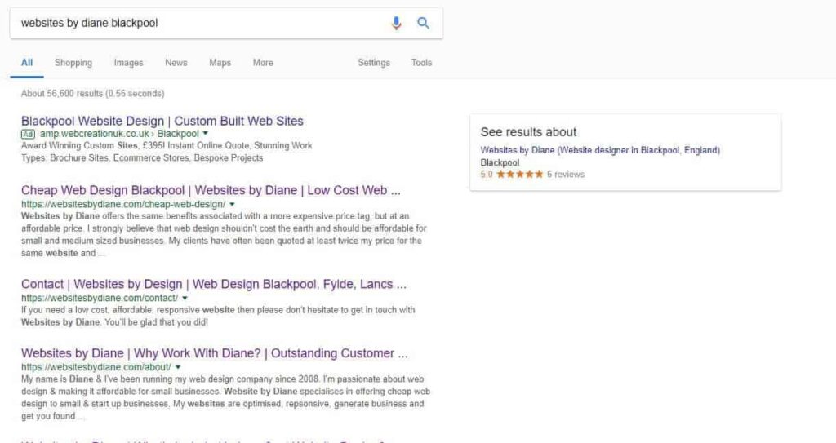Image resolution: width=836 pixels, height=443 pixels.
Task: Expand the More search options menu
Action: [263, 62]
